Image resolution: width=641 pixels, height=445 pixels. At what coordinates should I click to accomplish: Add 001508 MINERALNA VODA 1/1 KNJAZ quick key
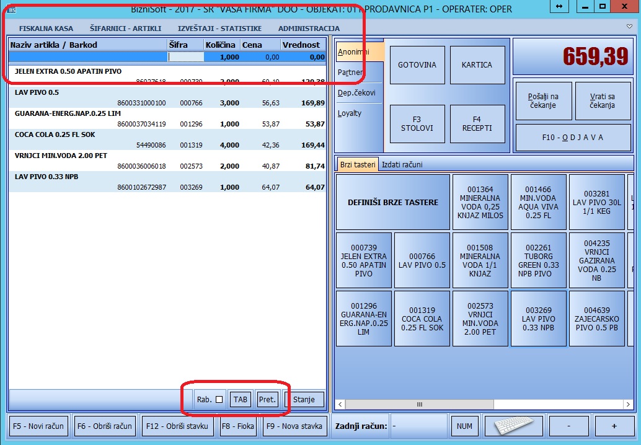[x=480, y=261]
